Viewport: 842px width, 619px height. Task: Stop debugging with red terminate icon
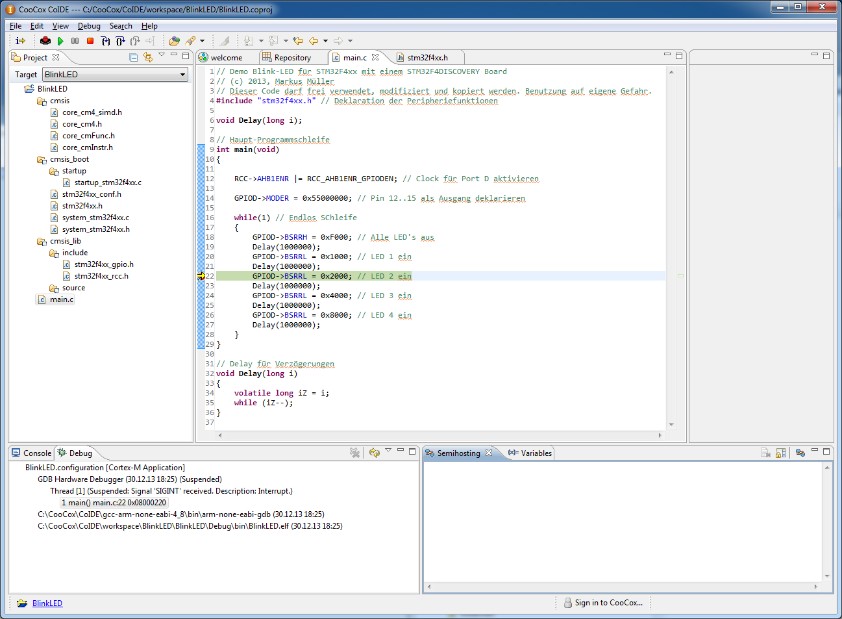pos(90,41)
